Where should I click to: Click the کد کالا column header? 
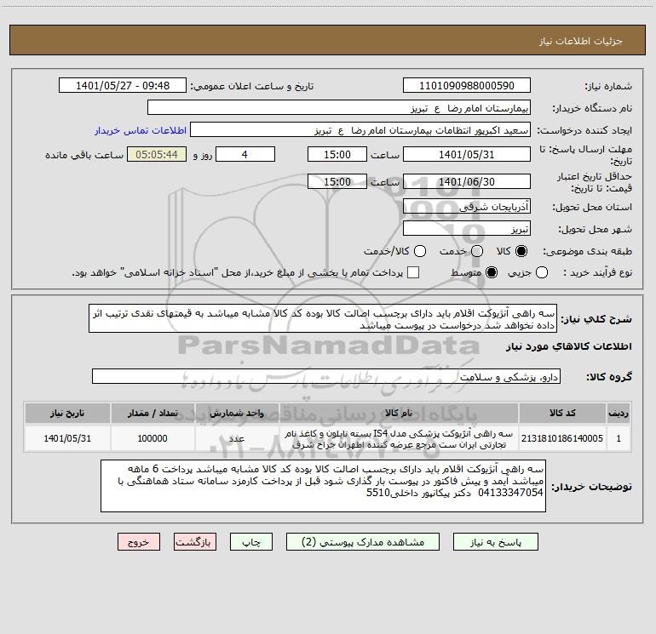[562, 413]
